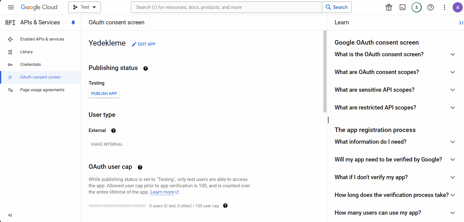Click the Google Cloud logo
The width and height of the screenshot is (464, 222).
click(39, 7)
